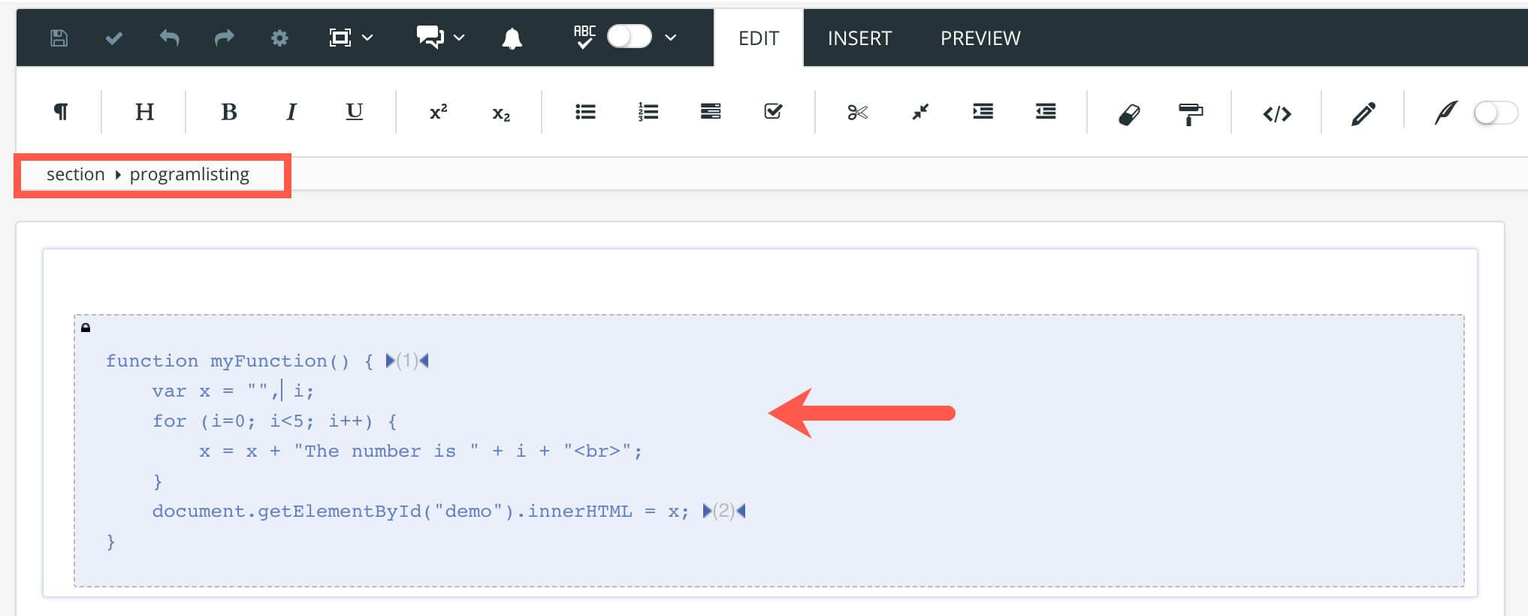This screenshot has height=616, width=1528.
Task: Click the redo arrow icon
Action: coord(224,38)
